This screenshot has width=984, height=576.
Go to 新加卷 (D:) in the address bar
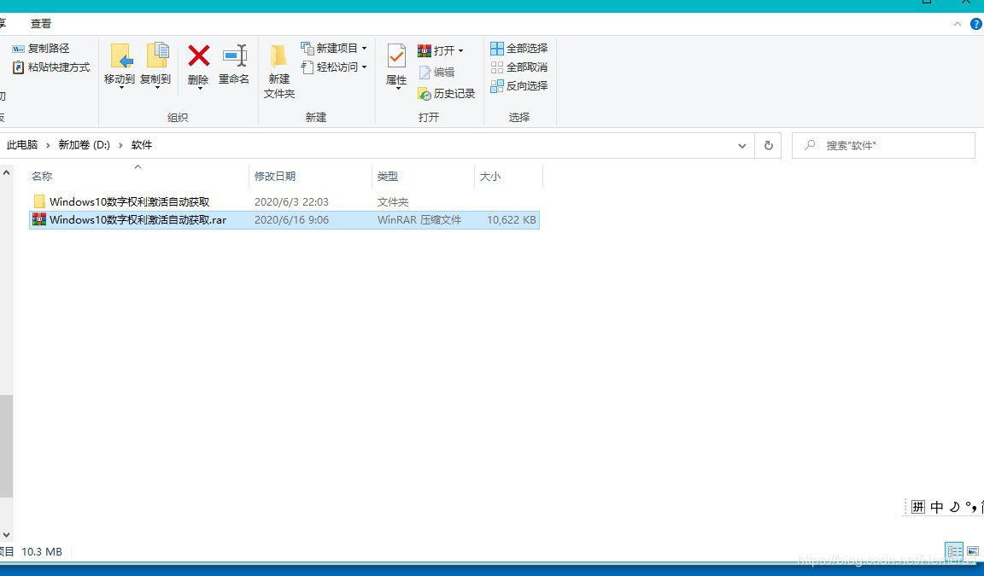84,145
